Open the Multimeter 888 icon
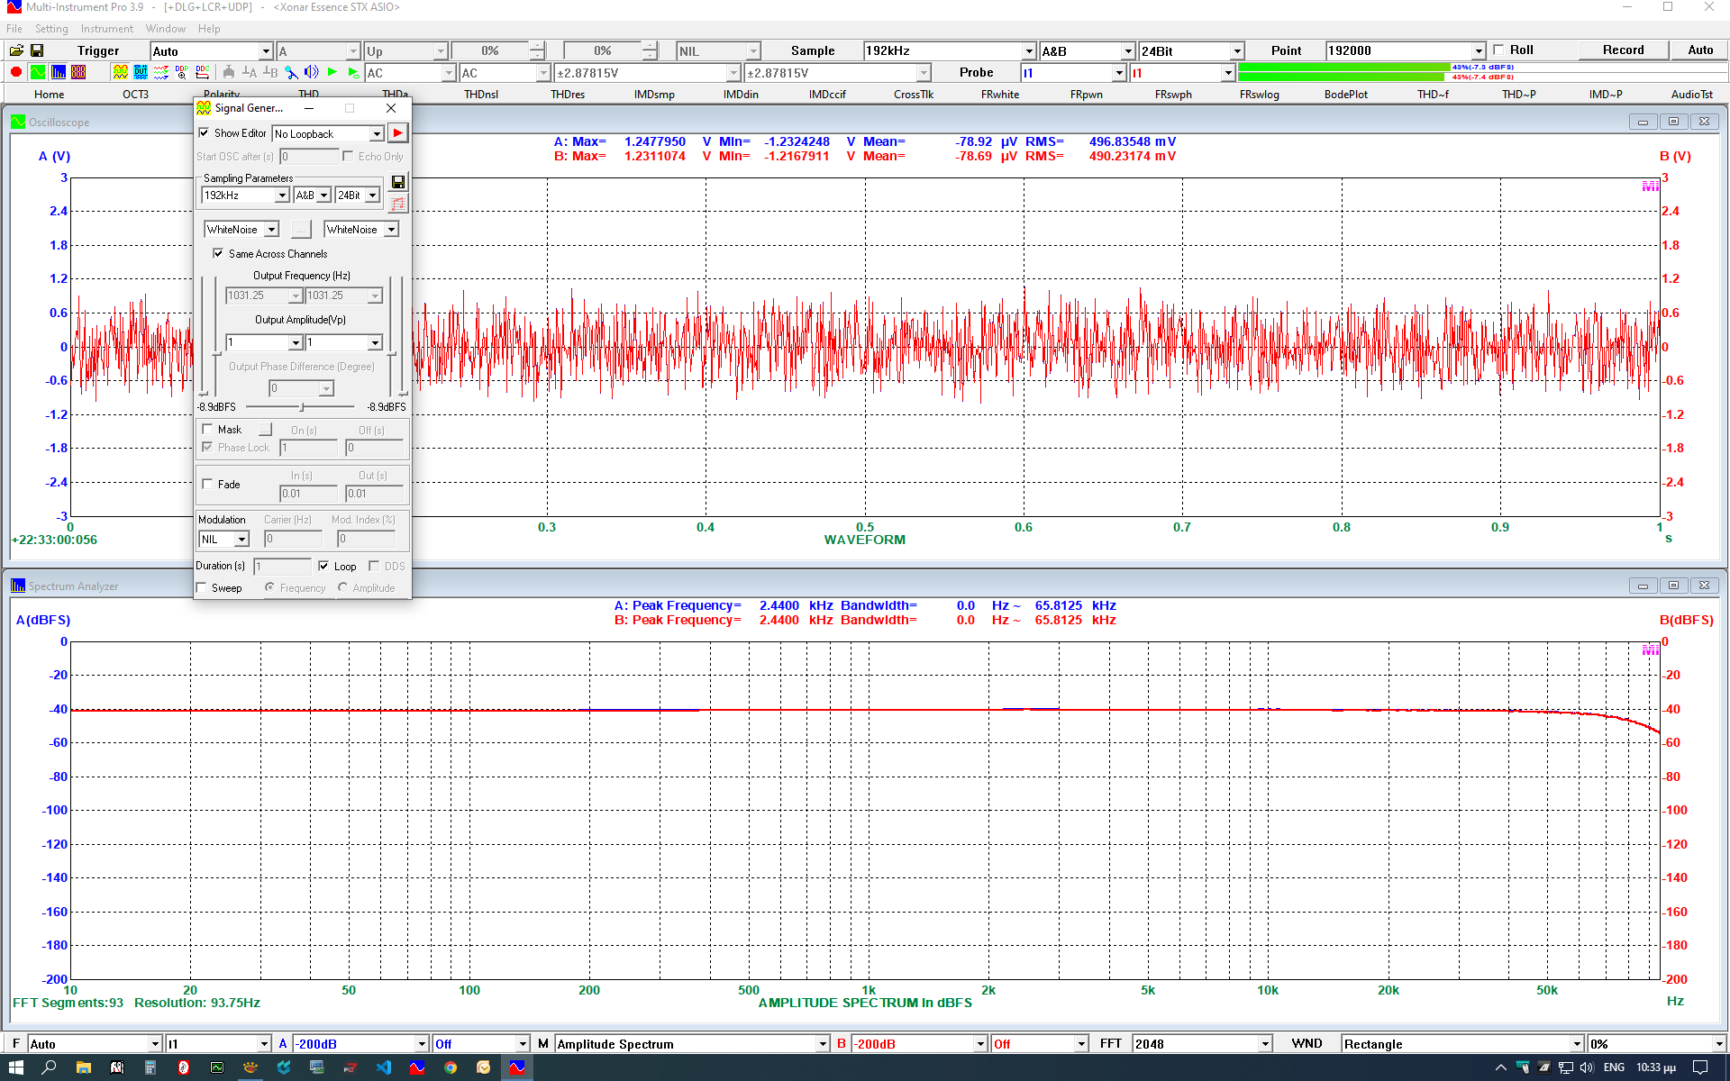This screenshot has width=1730, height=1081. pos(78,72)
